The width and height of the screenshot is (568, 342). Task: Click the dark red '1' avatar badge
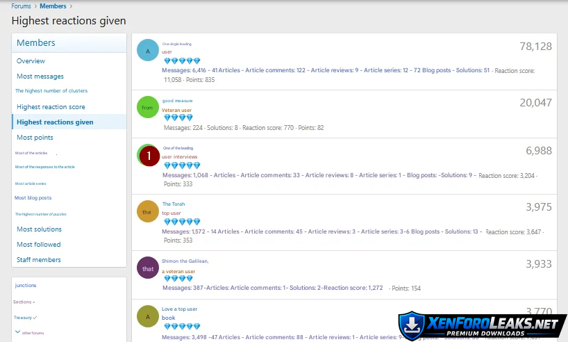[x=149, y=156]
